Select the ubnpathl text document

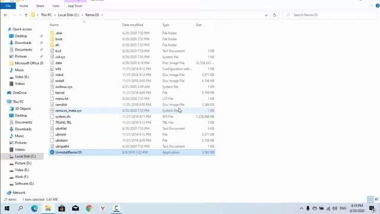pyautogui.click(x=132, y=147)
